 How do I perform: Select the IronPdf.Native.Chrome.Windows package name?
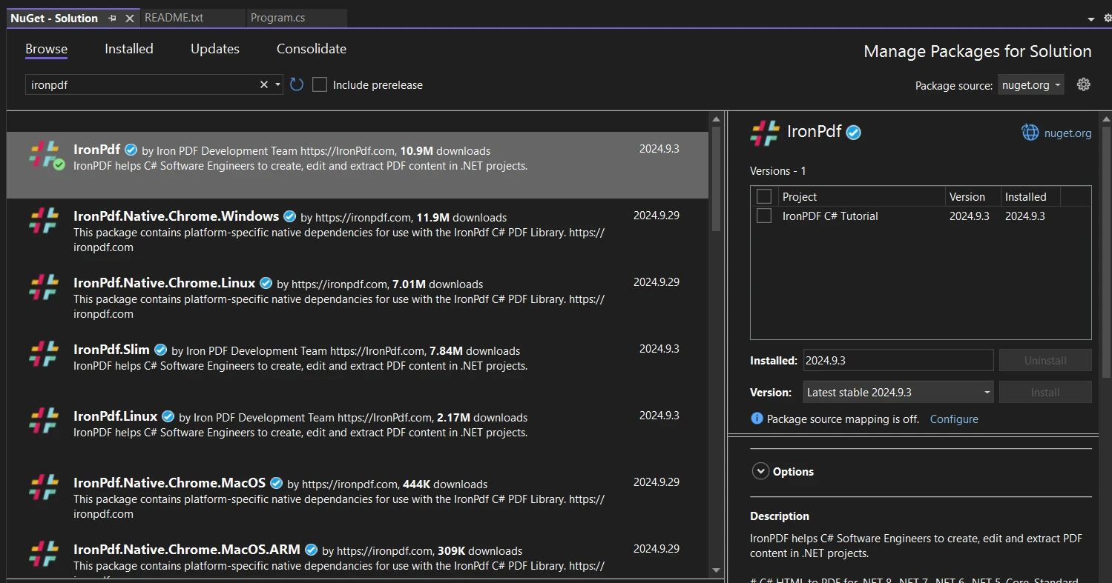(x=176, y=216)
